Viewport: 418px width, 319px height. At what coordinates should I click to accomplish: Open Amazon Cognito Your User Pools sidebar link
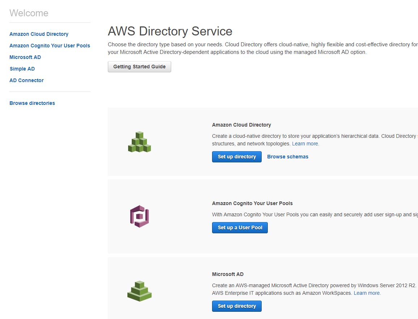[x=50, y=46]
